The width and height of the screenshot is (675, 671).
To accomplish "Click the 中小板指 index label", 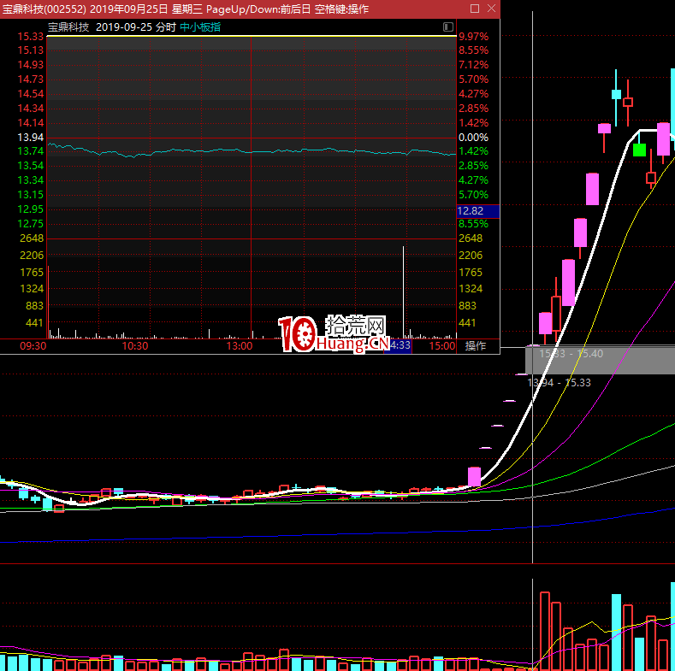I will pos(200,27).
